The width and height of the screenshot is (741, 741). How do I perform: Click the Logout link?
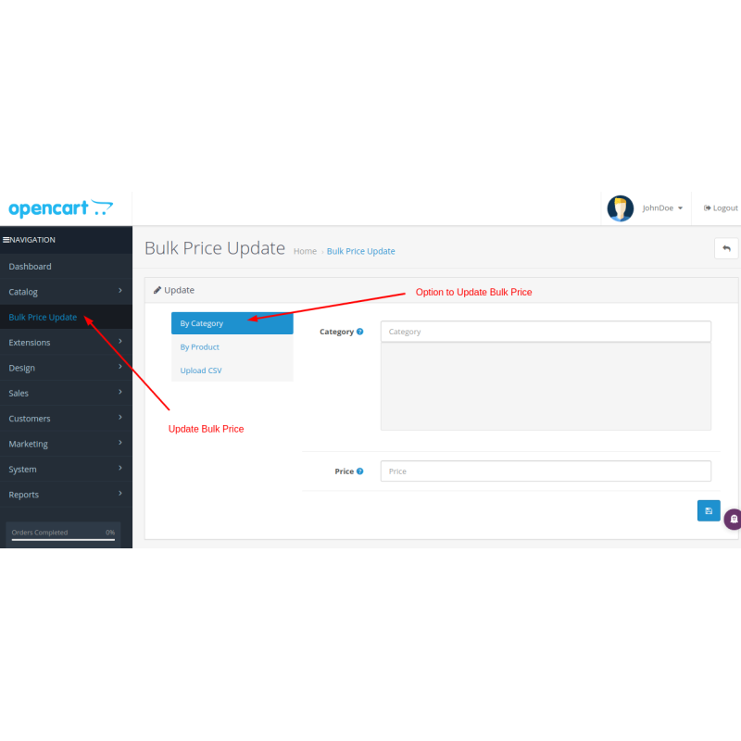point(721,207)
